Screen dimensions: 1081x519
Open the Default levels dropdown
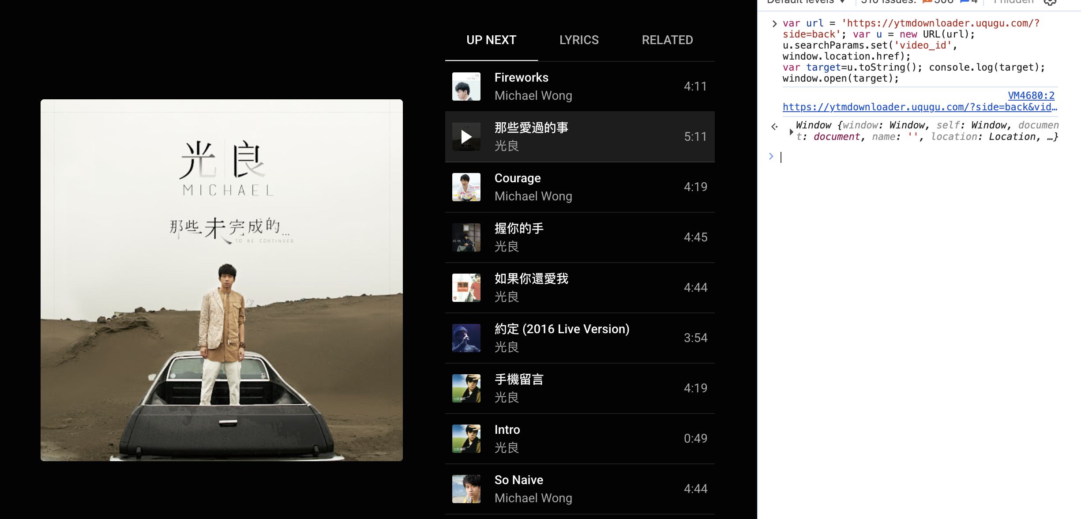806,2
